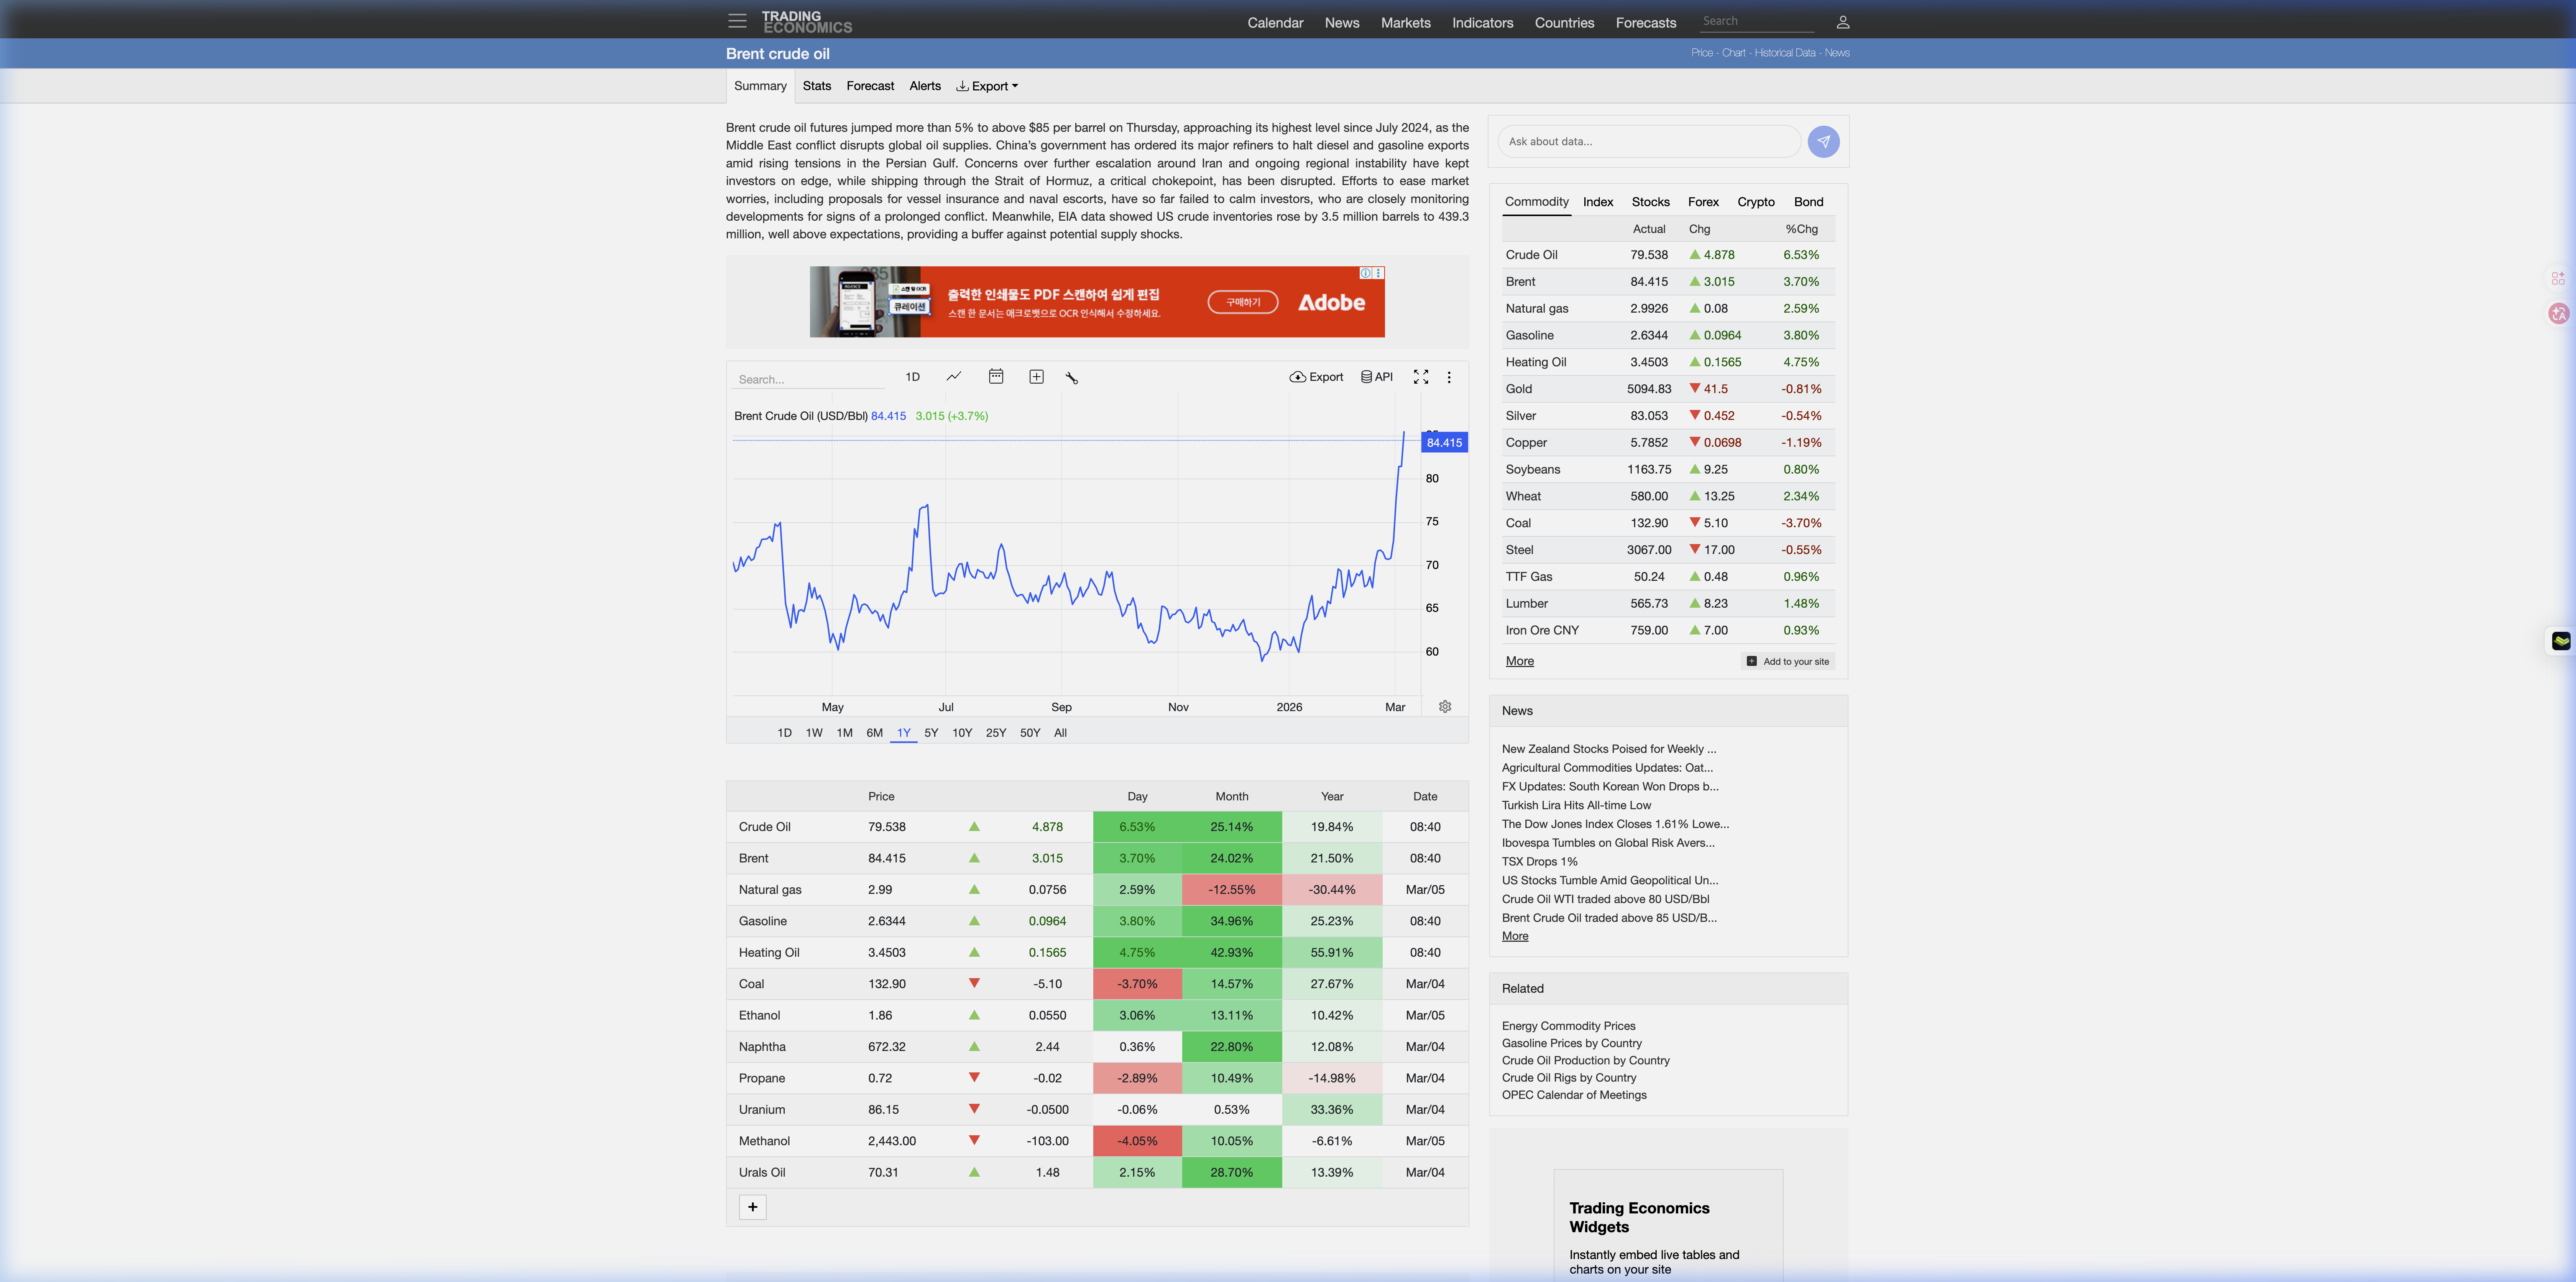
Task: Click the Ask about data input field
Action: click(1647, 142)
